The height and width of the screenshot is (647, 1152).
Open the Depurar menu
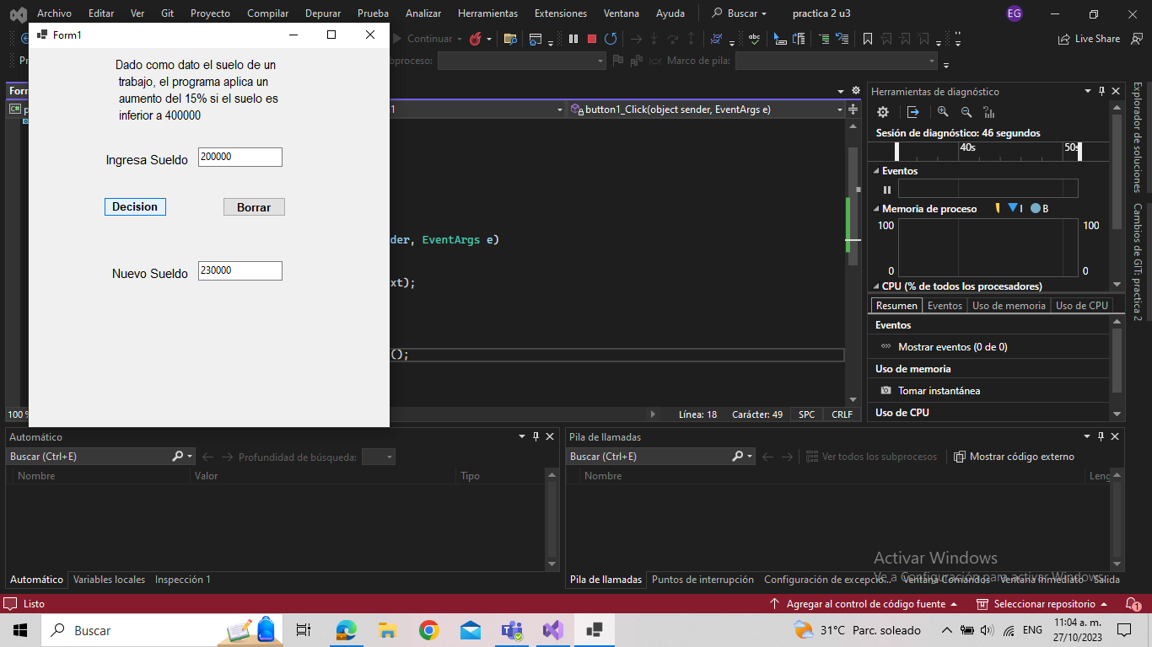tap(322, 13)
